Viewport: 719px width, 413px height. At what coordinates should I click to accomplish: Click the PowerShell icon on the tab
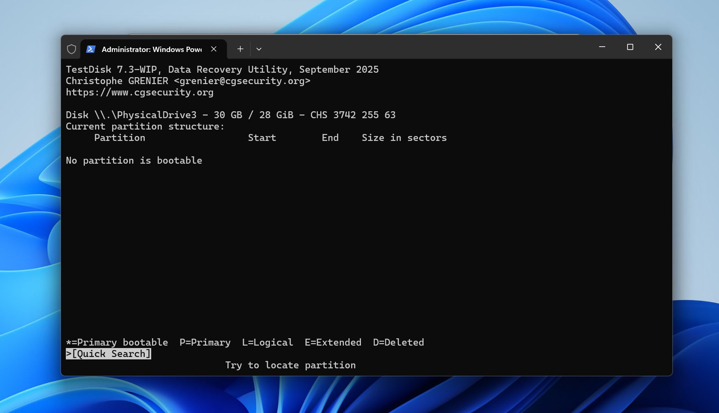point(91,49)
